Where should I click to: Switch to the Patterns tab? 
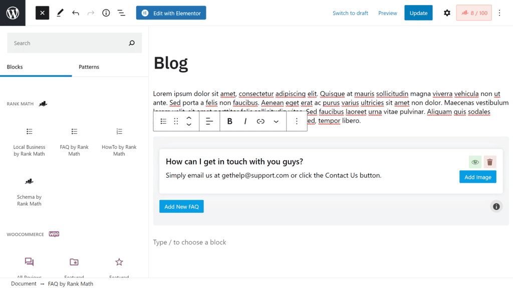[x=89, y=67]
